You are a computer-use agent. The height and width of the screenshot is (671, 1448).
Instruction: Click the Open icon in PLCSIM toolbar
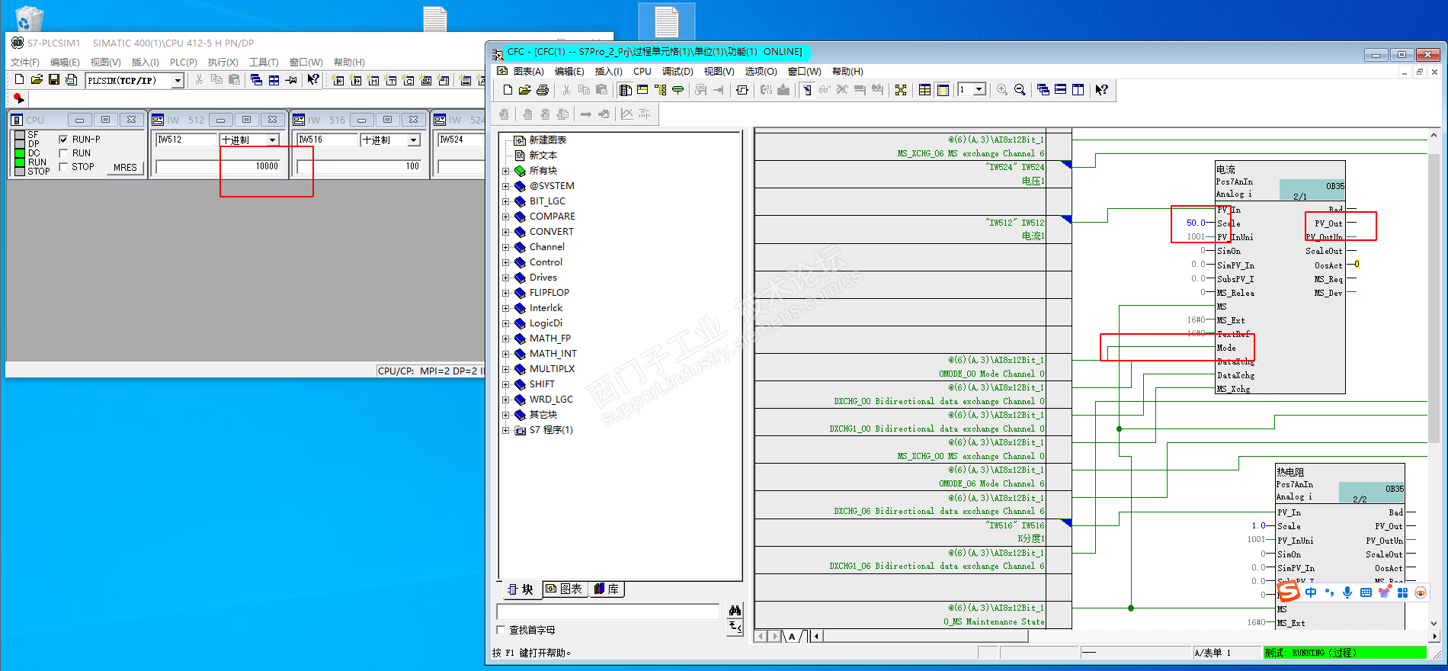pyautogui.click(x=37, y=80)
